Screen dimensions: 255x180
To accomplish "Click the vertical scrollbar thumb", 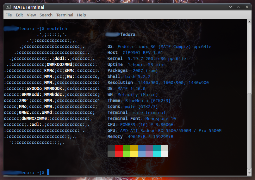I will coord(249,131).
